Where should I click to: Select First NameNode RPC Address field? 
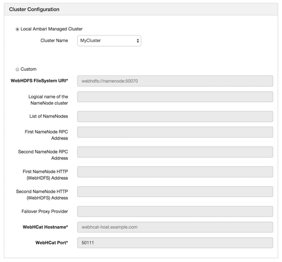click(x=175, y=132)
